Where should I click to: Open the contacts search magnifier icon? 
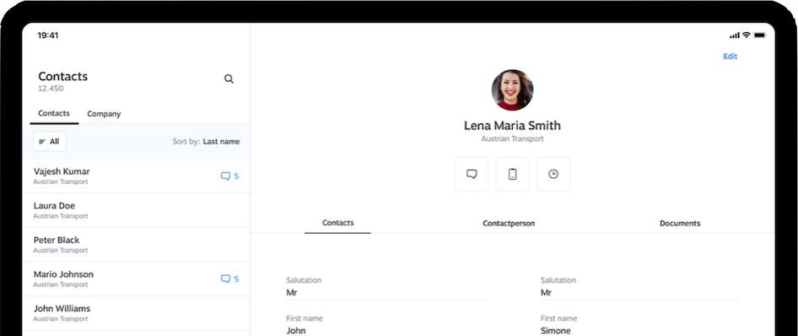point(229,79)
